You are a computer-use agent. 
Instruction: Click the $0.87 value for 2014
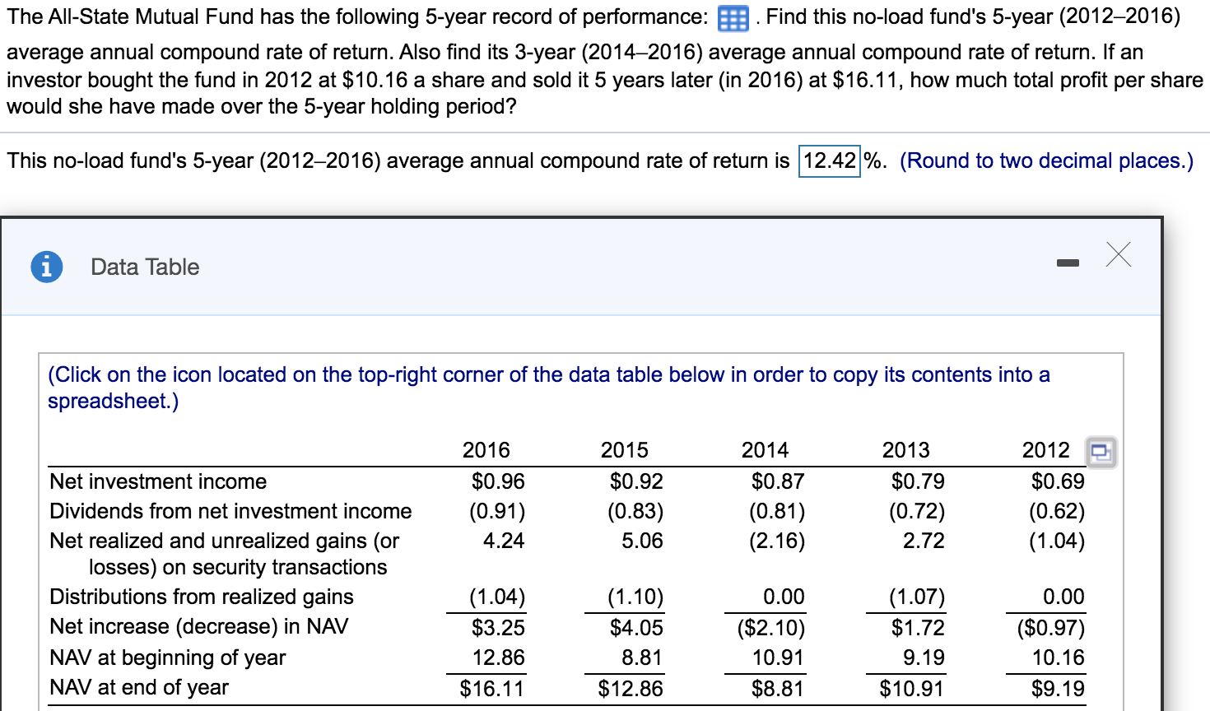(x=778, y=481)
